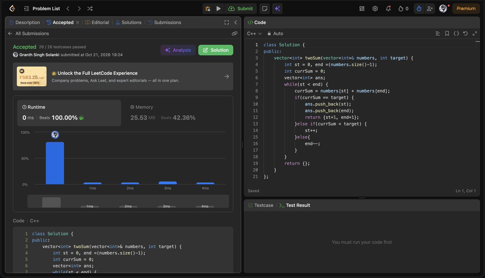Collapse the left panel with the chevron
Image resolution: width=485 pixels, height=278 pixels.
tap(236, 23)
